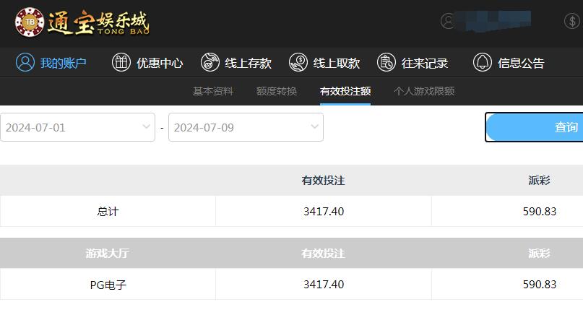Click the bell announcements icon
Image resolution: width=583 pixels, height=315 pixels.
click(x=483, y=63)
